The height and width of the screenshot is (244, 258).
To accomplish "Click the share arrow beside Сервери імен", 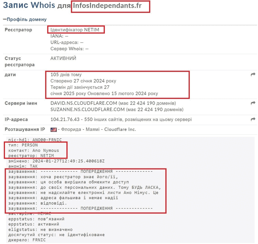I will tap(253, 103).
